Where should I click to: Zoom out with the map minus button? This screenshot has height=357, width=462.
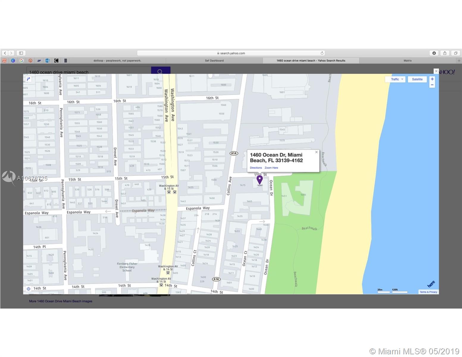[x=432, y=85]
